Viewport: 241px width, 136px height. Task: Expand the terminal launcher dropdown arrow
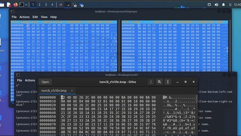coord(26,5)
